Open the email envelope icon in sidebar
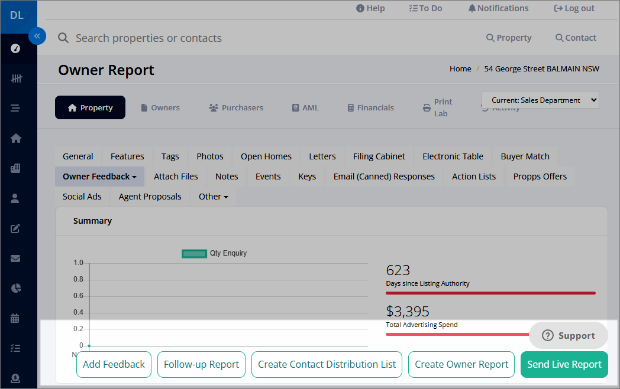Screen dimensions: 620x389 coord(15,258)
